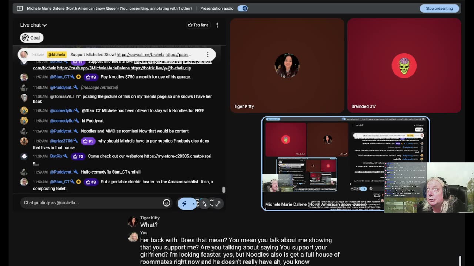Click the crown #1 badge next to @grizz2706
This screenshot has width=474, height=266.
click(88, 141)
